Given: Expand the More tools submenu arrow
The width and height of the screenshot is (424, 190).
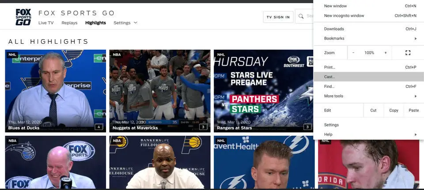Looking at the screenshot, I should coord(416,96).
